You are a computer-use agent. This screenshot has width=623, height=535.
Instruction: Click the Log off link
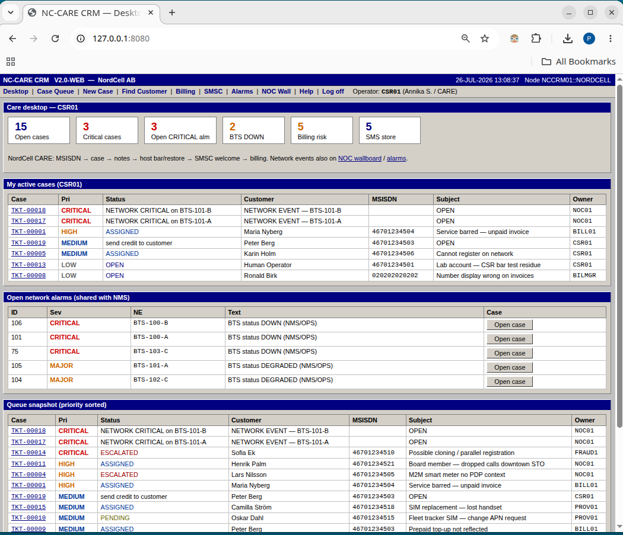pyautogui.click(x=333, y=91)
